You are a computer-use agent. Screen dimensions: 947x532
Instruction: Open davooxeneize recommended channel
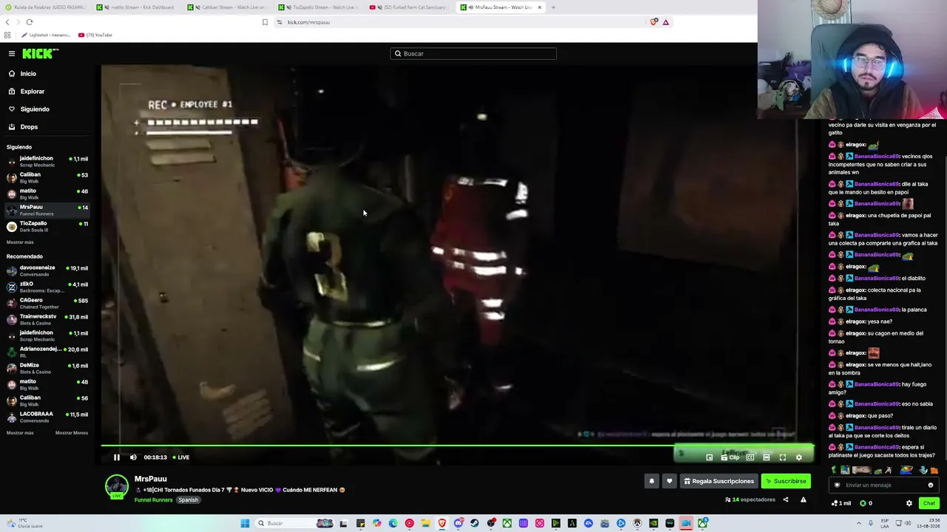point(47,270)
